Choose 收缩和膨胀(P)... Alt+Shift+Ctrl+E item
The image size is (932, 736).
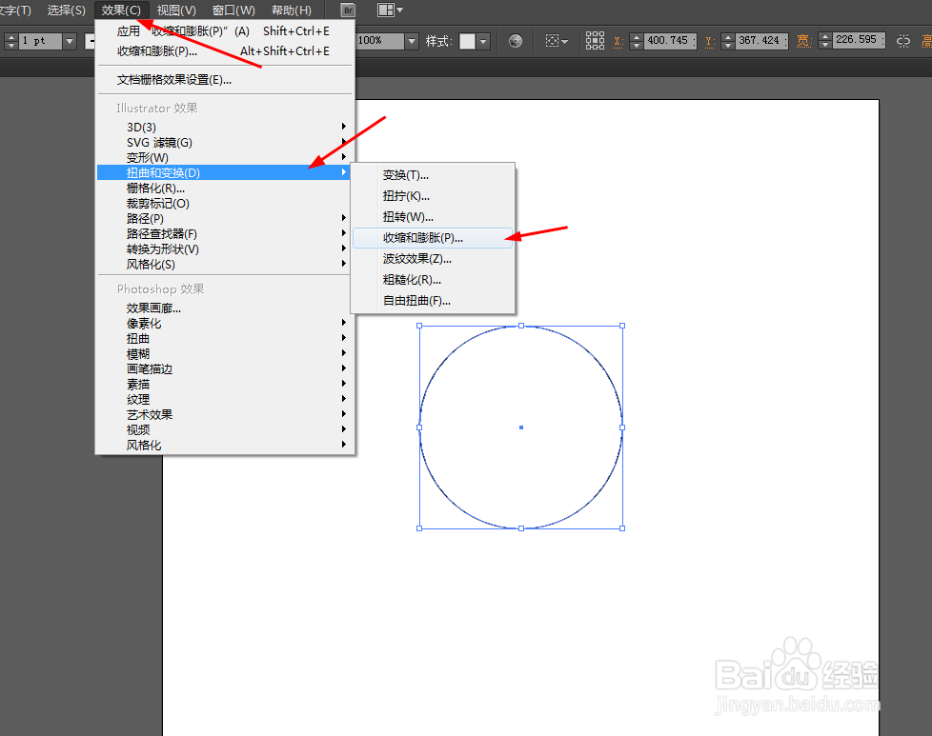225,51
